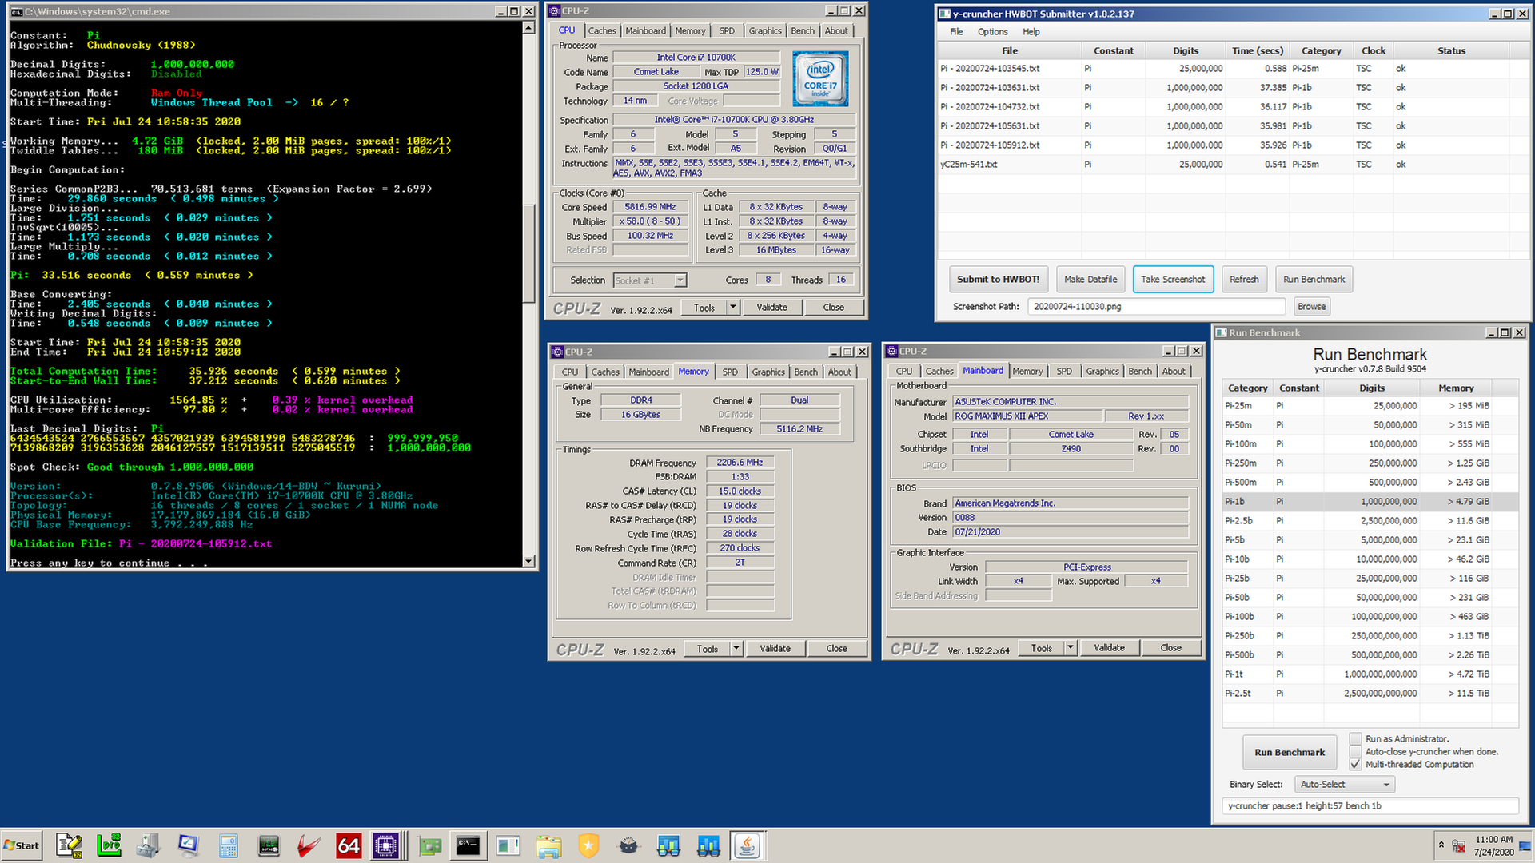Screen dimensions: 1535x863
Task: Switch to cmd.exe taskbar button
Action: (468, 845)
